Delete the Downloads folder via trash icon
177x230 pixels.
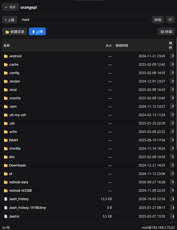pos(172,165)
